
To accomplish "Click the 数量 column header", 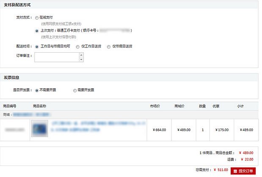I will (x=202, y=106).
